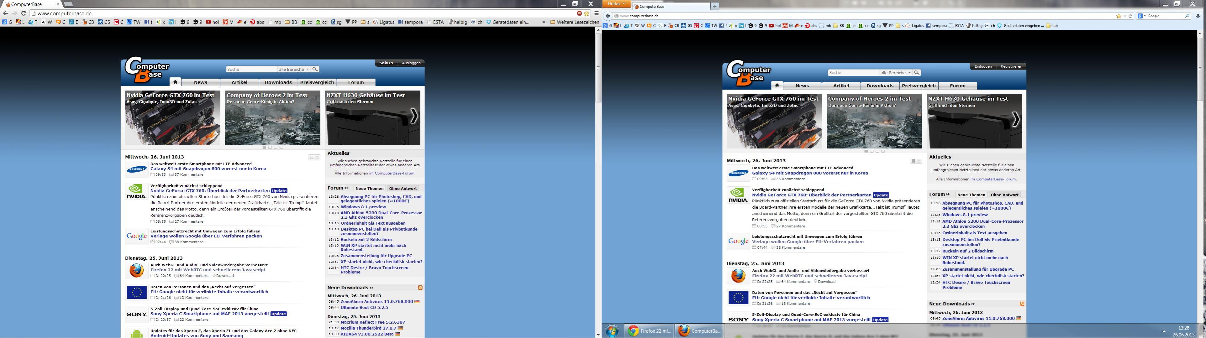The image size is (1206, 338).
Task: Open the 'alle Bereiche' dropdown in Firefox
Action: (x=896, y=72)
